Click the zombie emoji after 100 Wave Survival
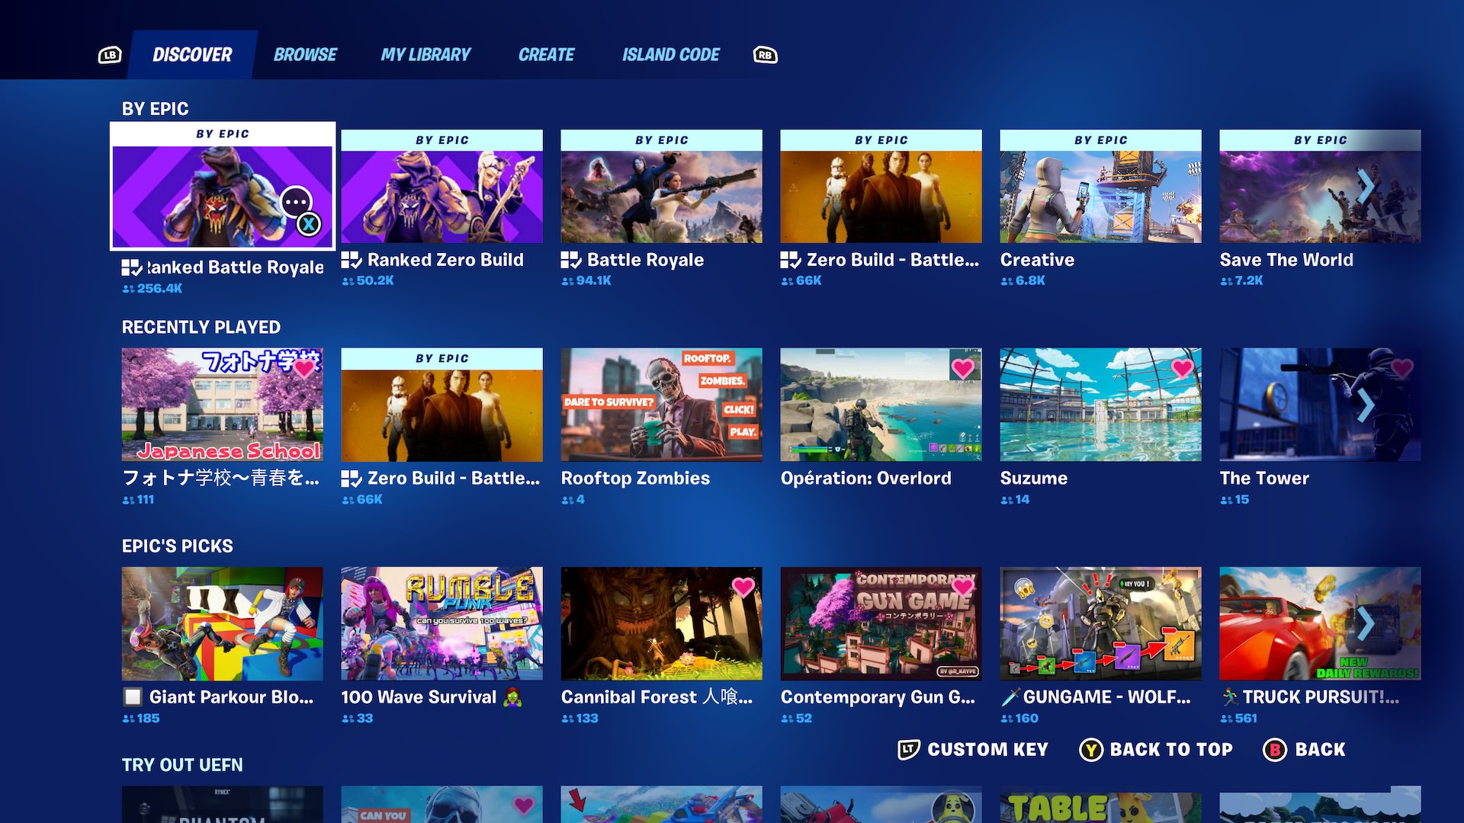Viewport: 1464px width, 823px height. tap(512, 697)
